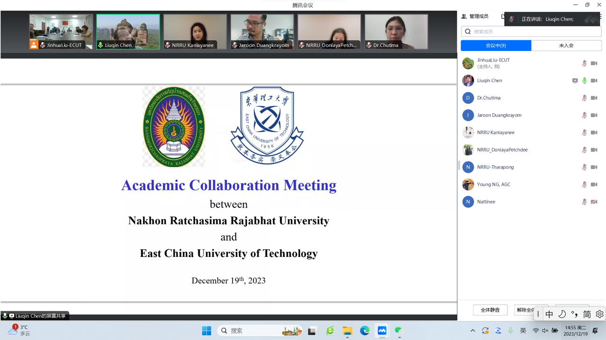606x340 pixels.
Task: Click muted mic icon in 正在讲话 popup
Action: pos(511,19)
